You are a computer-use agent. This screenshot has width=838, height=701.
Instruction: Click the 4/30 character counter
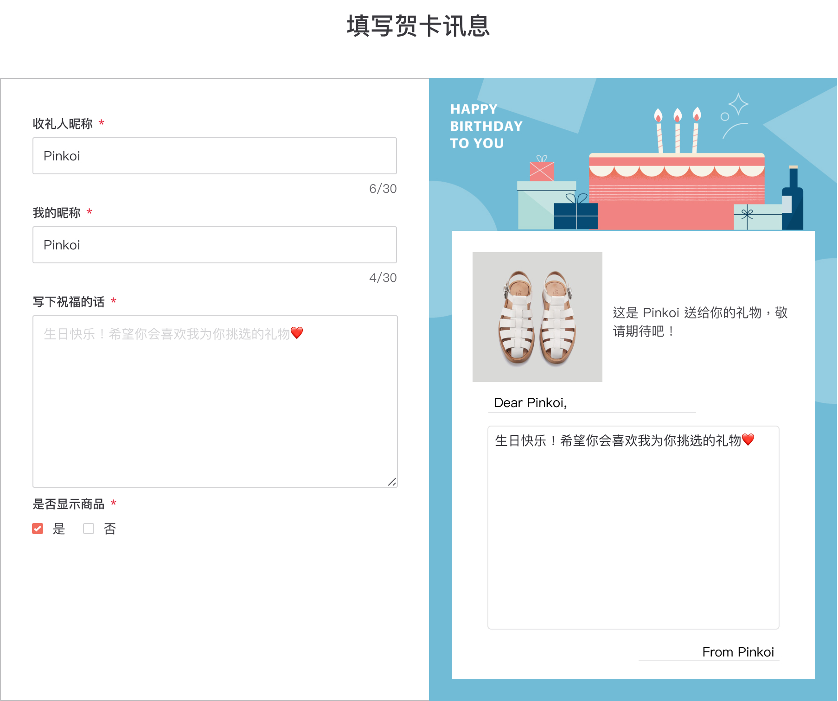click(x=383, y=278)
